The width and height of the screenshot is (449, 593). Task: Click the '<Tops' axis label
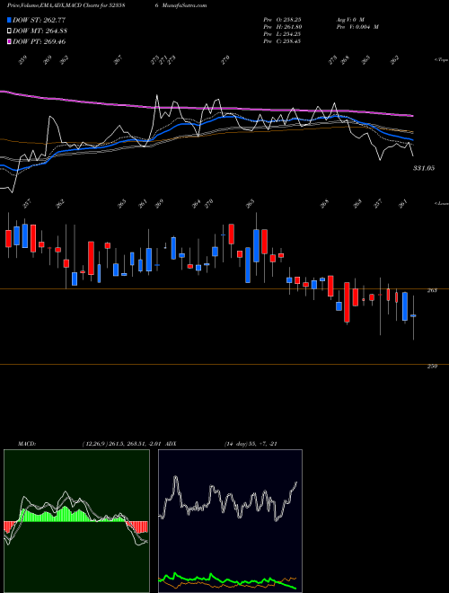click(441, 60)
